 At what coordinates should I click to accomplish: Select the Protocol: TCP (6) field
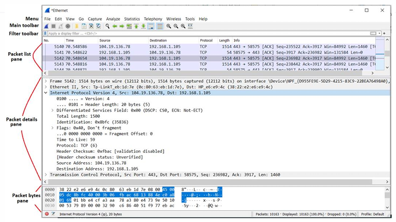pos(77,146)
